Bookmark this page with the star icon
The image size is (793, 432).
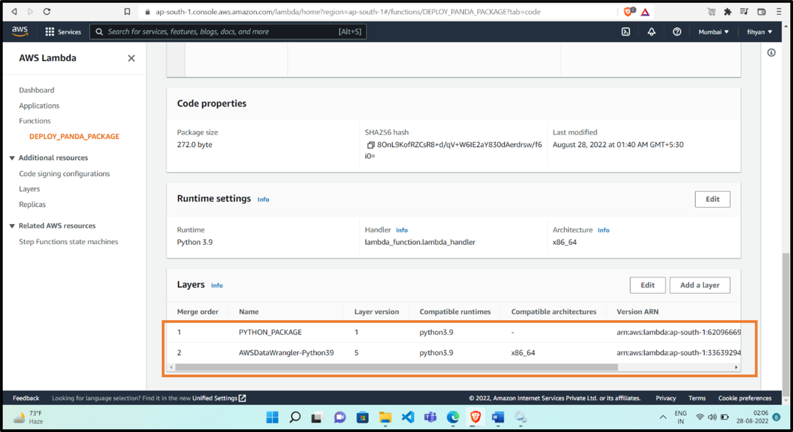[x=127, y=12]
